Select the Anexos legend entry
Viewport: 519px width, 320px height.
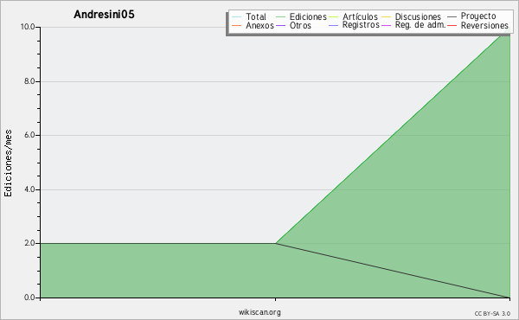(x=253, y=25)
